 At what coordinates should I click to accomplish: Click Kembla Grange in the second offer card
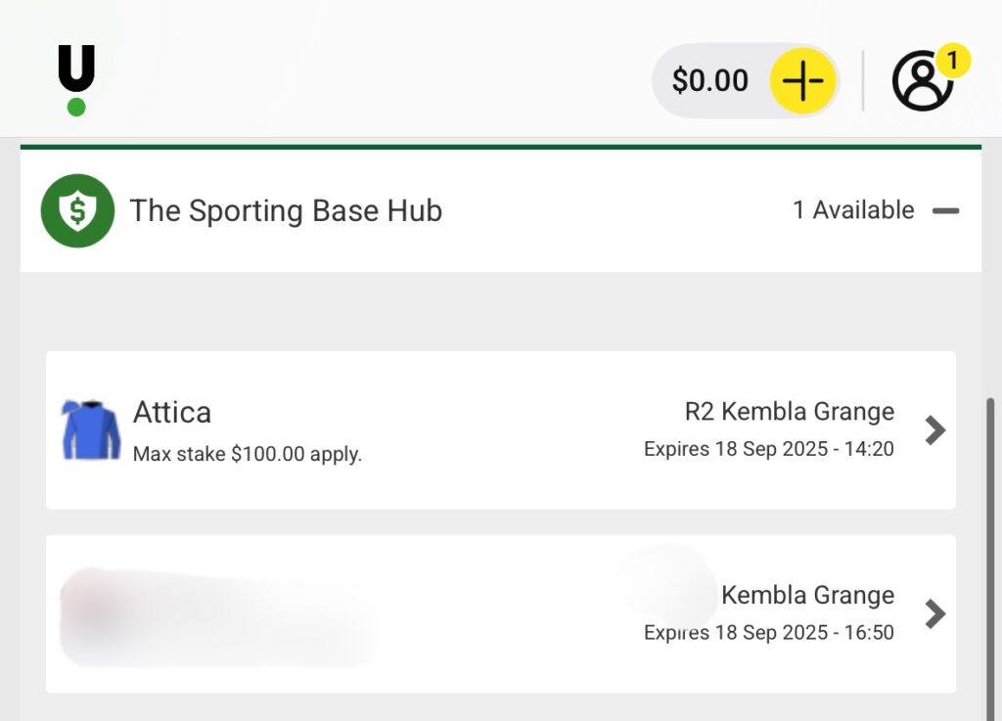coord(807,595)
